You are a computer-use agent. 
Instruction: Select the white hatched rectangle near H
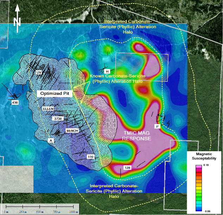[x=142, y=67]
